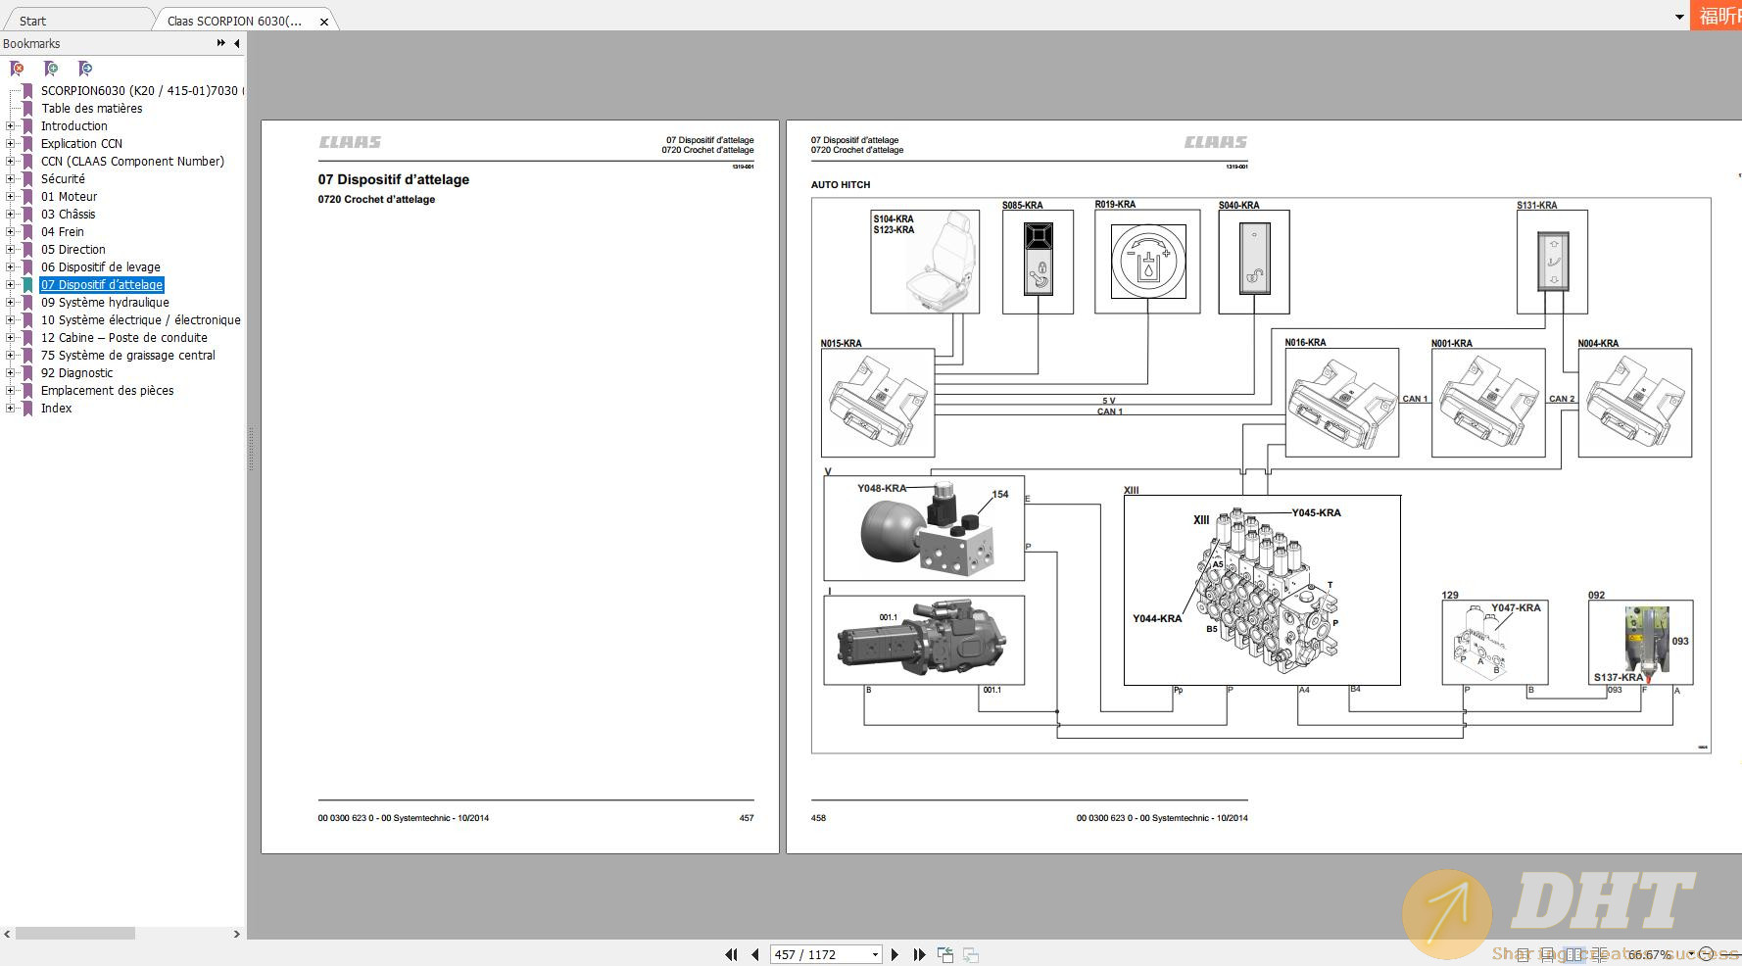
Task: Collapse the Bookmarks panel with the left arrow
Action: tap(236, 43)
